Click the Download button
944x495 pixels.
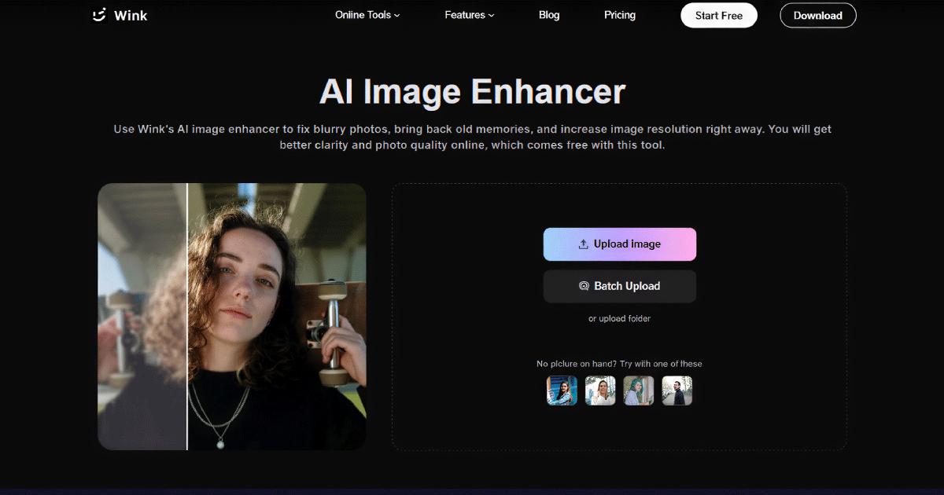(818, 16)
